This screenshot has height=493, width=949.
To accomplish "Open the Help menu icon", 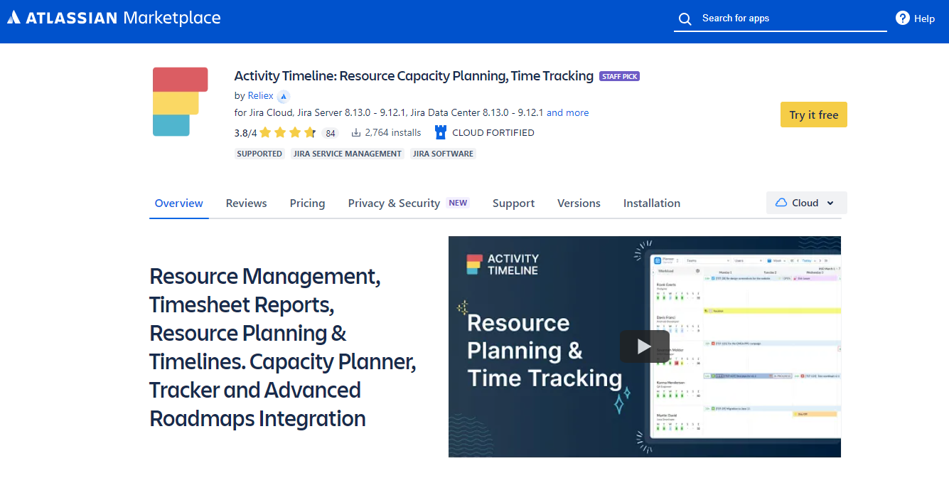I will 902,18.
